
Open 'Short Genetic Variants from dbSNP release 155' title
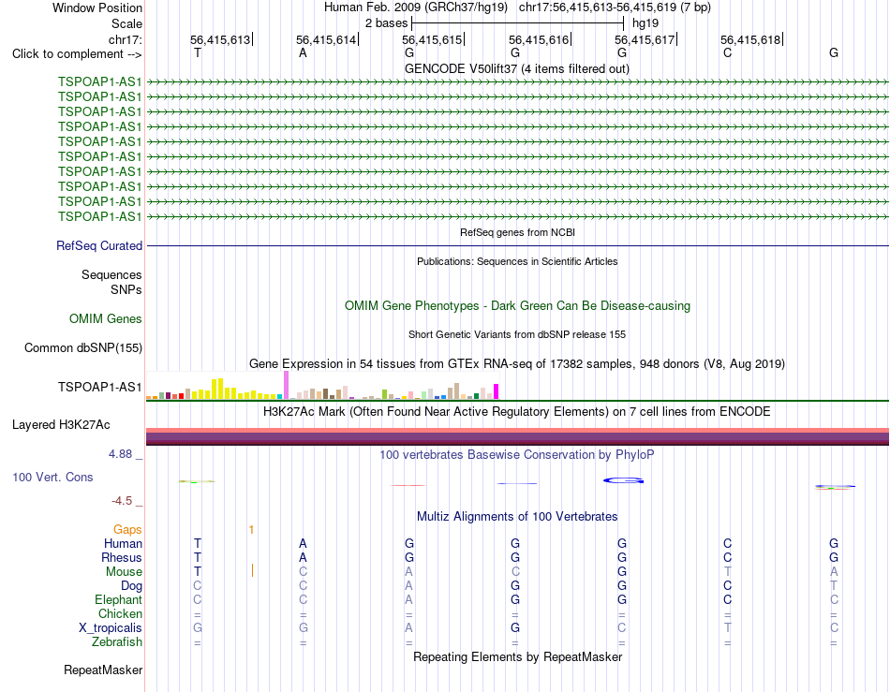pos(517,334)
